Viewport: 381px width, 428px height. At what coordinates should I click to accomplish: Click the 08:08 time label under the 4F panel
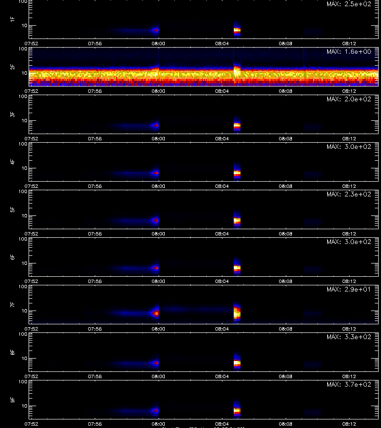pos(285,186)
